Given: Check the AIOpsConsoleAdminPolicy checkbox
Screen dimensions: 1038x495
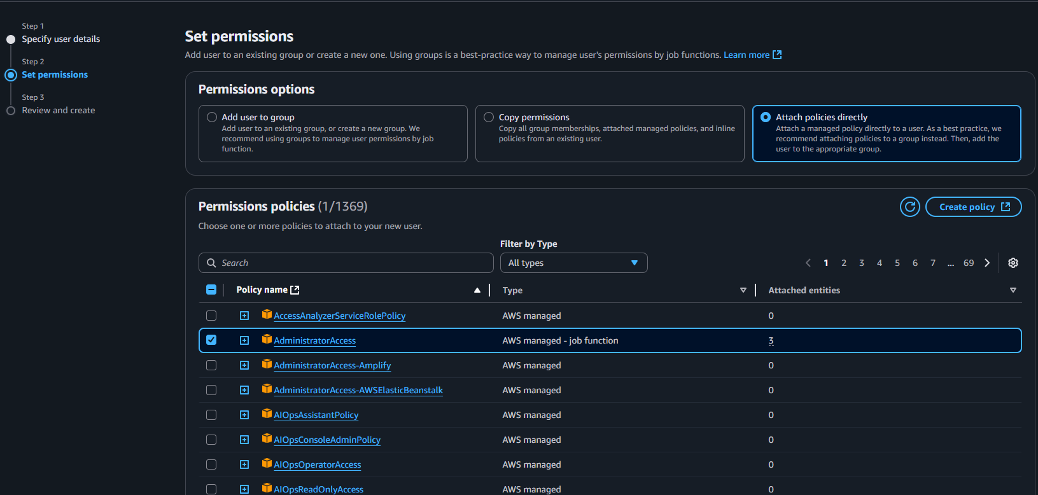Looking at the screenshot, I should [x=211, y=440].
